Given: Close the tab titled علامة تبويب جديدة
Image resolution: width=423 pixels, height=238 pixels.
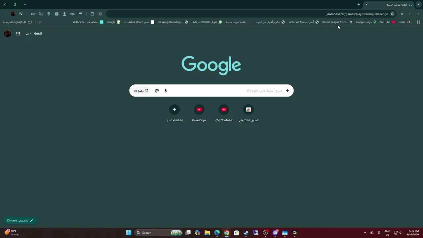Looking at the screenshot, I should pos(366,5).
